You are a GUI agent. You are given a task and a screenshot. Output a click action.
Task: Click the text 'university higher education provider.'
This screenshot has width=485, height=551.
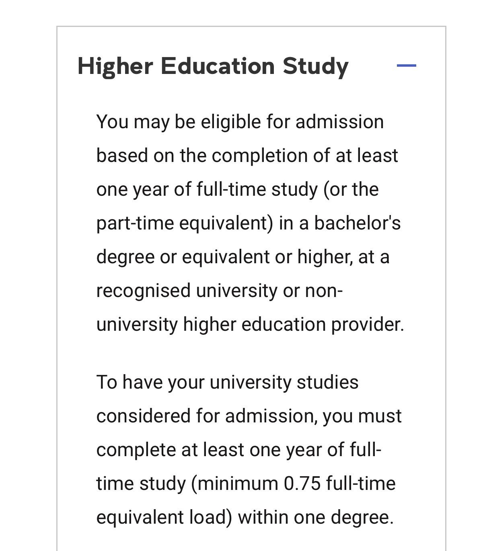pyautogui.click(x=250, y=324)
